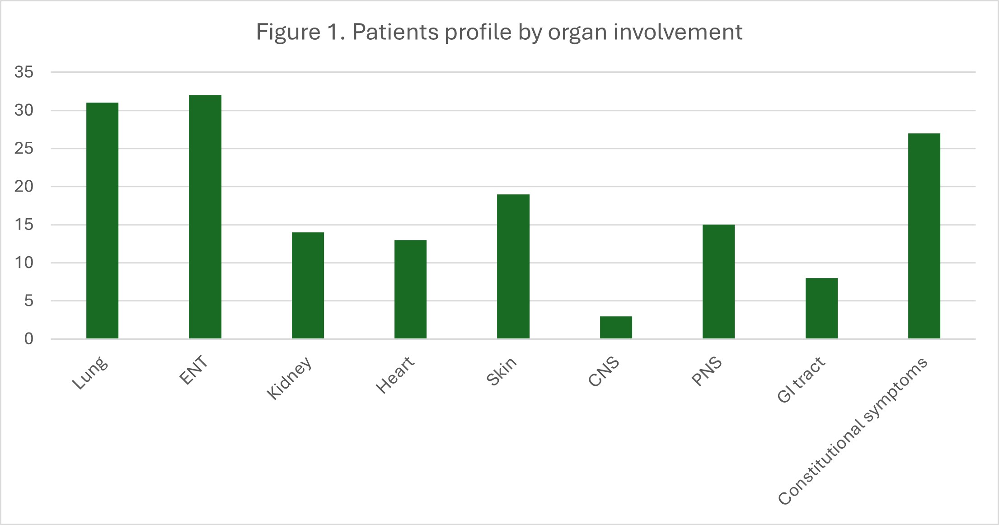The image size is (999, 525).
Task: Click the GI tract bar
Action: click(x=821, y=308)
